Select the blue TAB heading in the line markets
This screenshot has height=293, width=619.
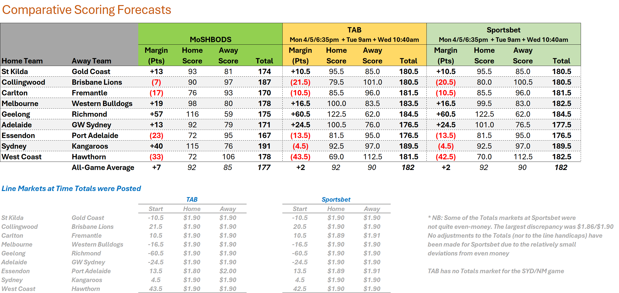click(192, 200)
